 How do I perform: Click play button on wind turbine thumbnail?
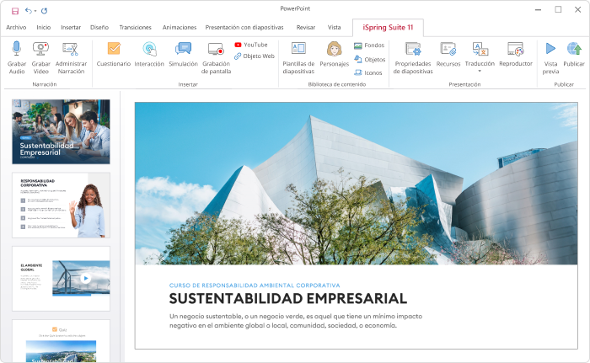tap(86, 279)
